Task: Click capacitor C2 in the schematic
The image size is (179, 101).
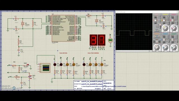Action: [x=16, y=29]
